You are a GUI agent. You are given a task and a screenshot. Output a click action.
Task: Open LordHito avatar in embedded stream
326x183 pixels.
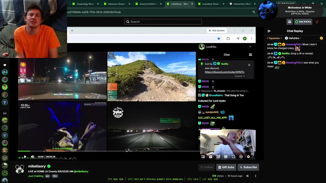coord(202,47)
